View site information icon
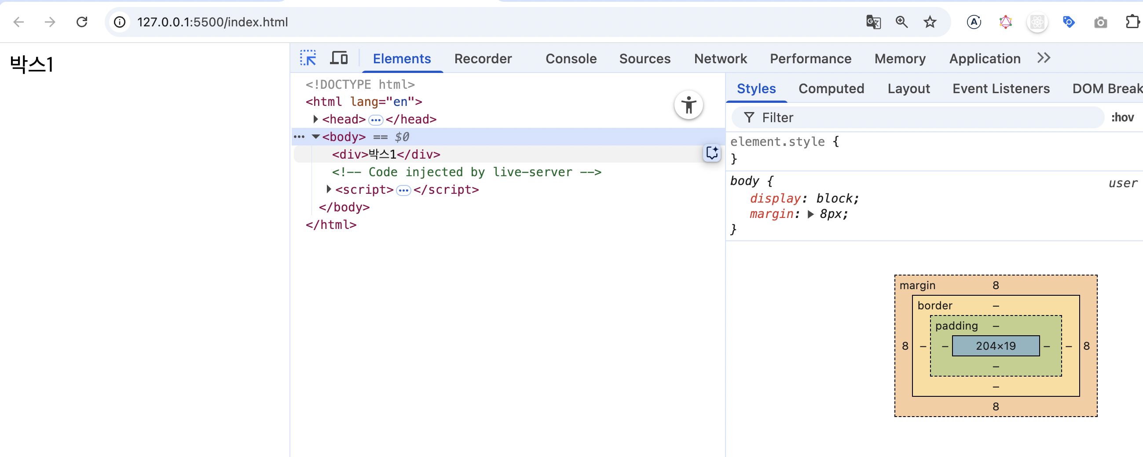The image size is (1143, 457). pos(120,22)
